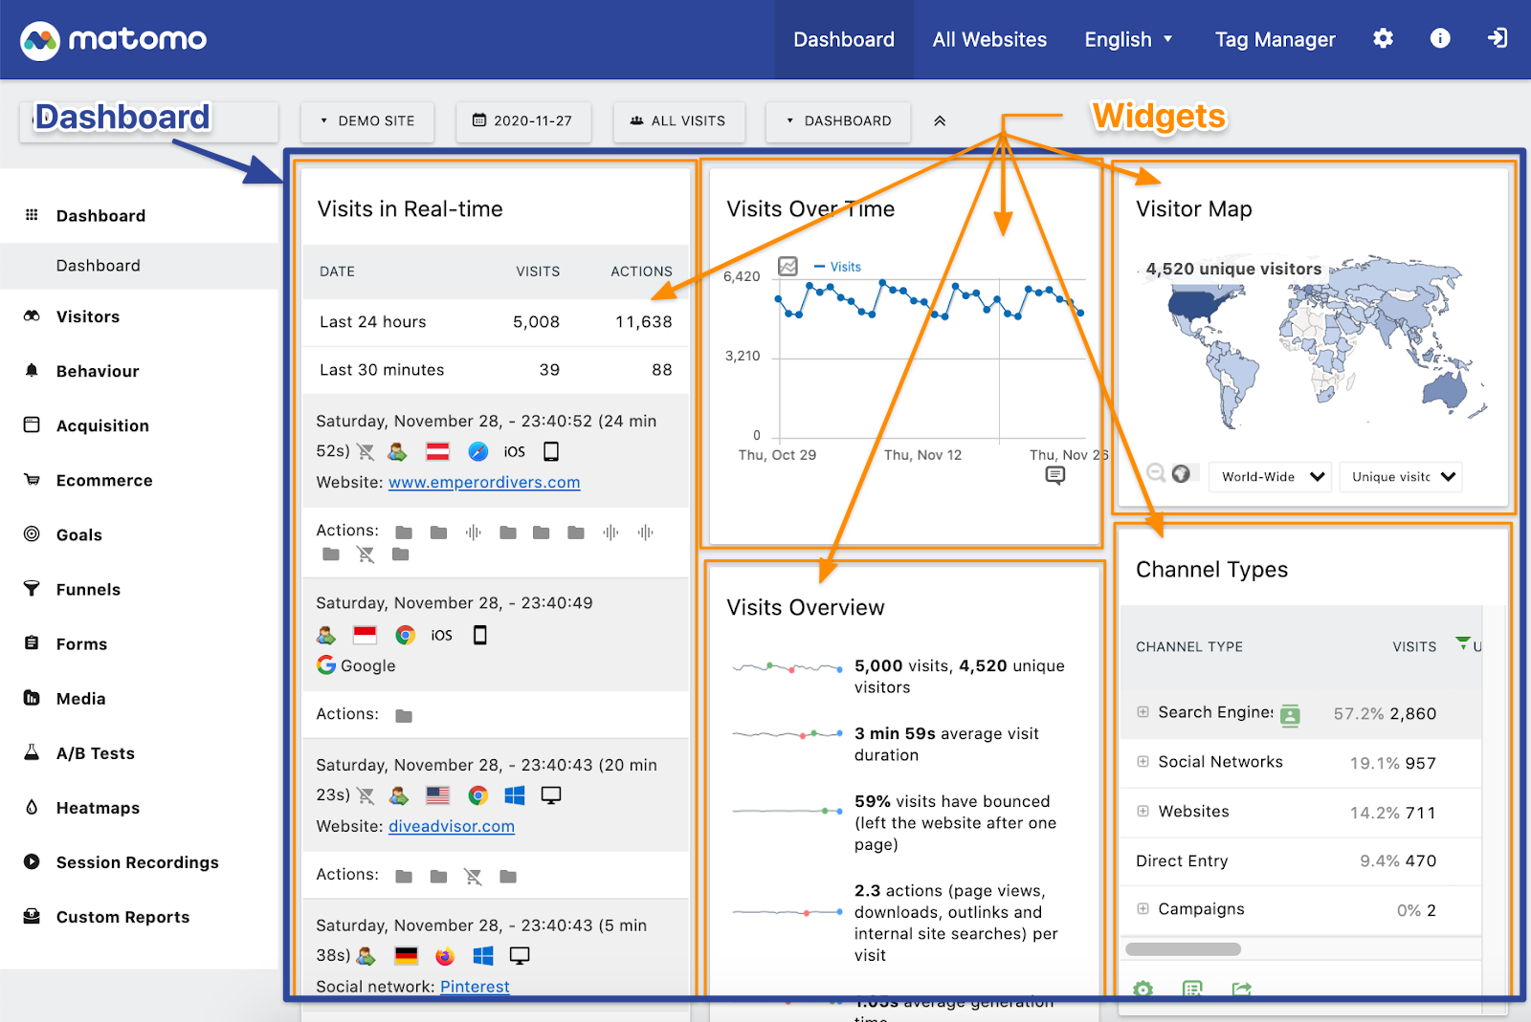The width and height of the screenshot is (1531, 1022).
Task: Click the Matomo logo
Action: (112, 39)
